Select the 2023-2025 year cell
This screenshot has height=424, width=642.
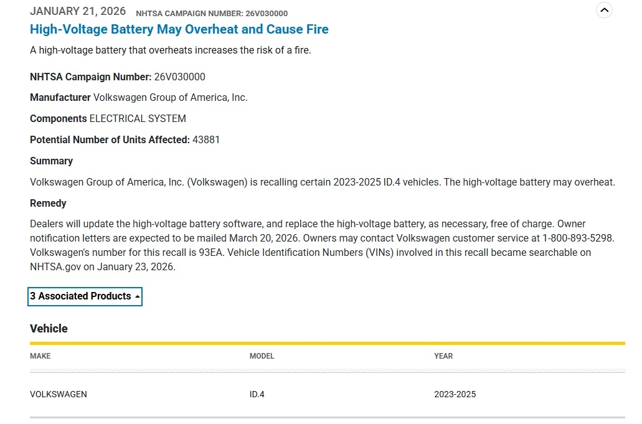point(455,394)
